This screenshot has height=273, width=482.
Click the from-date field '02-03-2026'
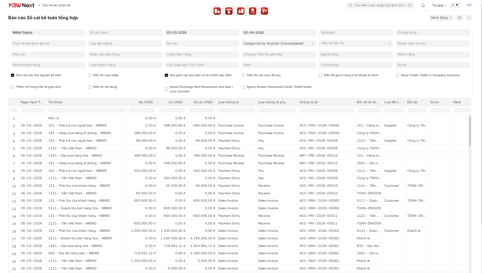[202, 33]
